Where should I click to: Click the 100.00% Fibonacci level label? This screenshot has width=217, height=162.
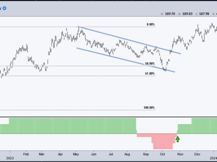click(149, 107)
